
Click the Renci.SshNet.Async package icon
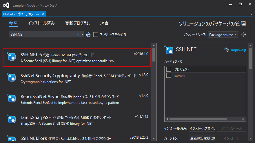11,98
